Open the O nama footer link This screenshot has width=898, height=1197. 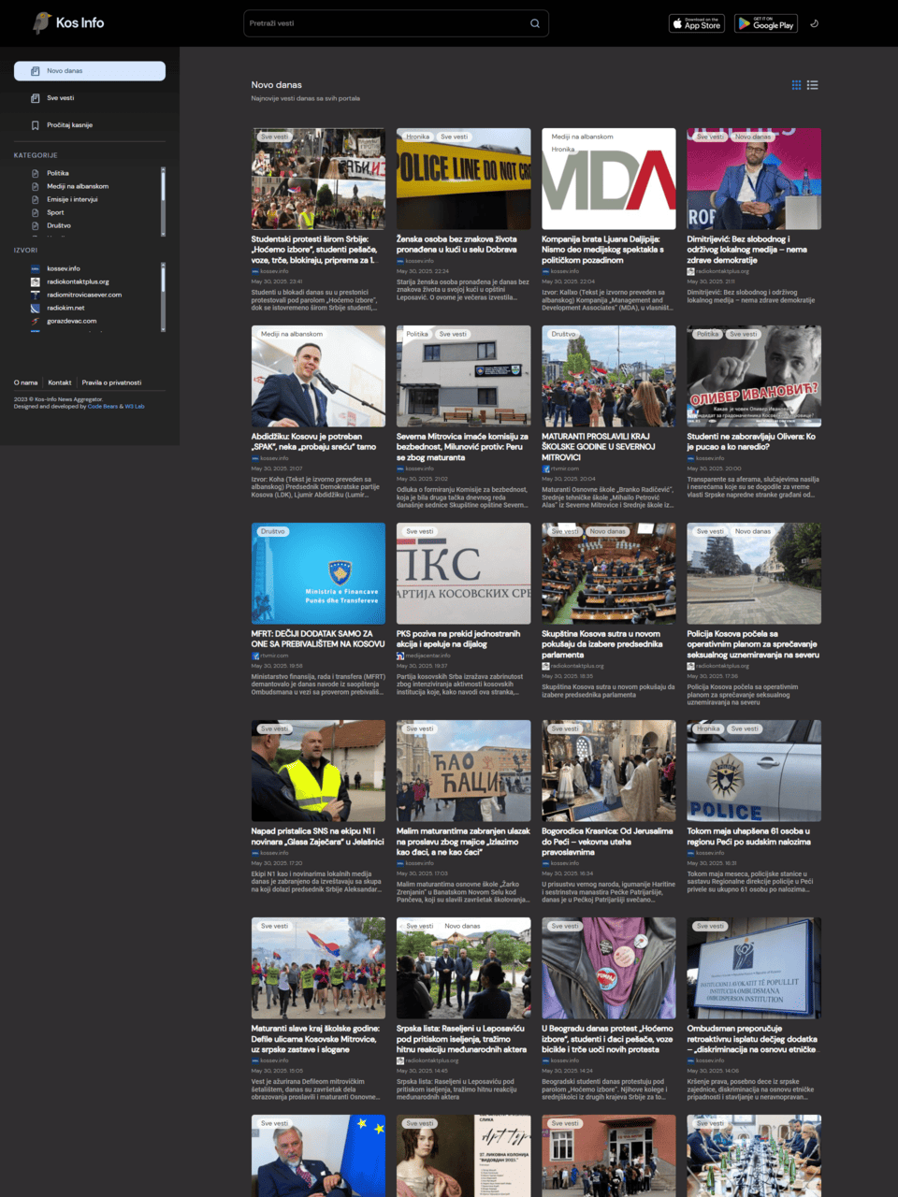tap(26, 382)
